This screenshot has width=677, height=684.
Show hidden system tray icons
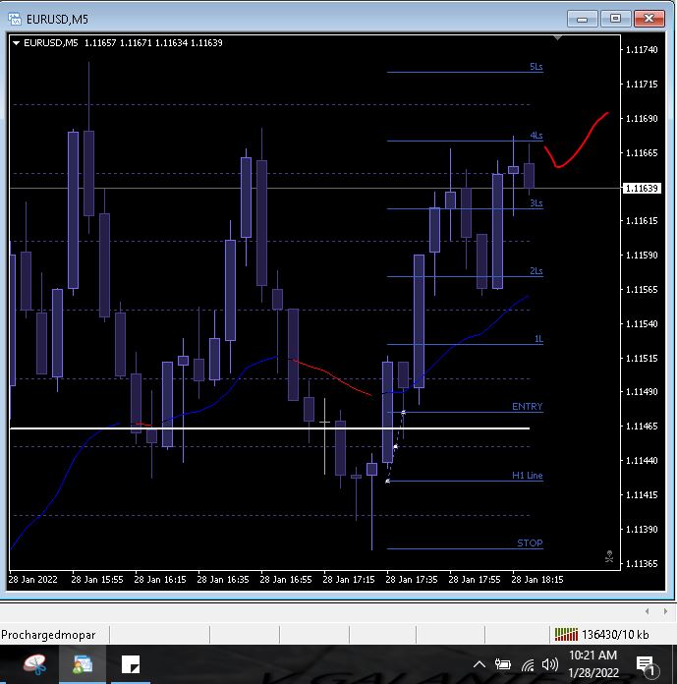480,664
